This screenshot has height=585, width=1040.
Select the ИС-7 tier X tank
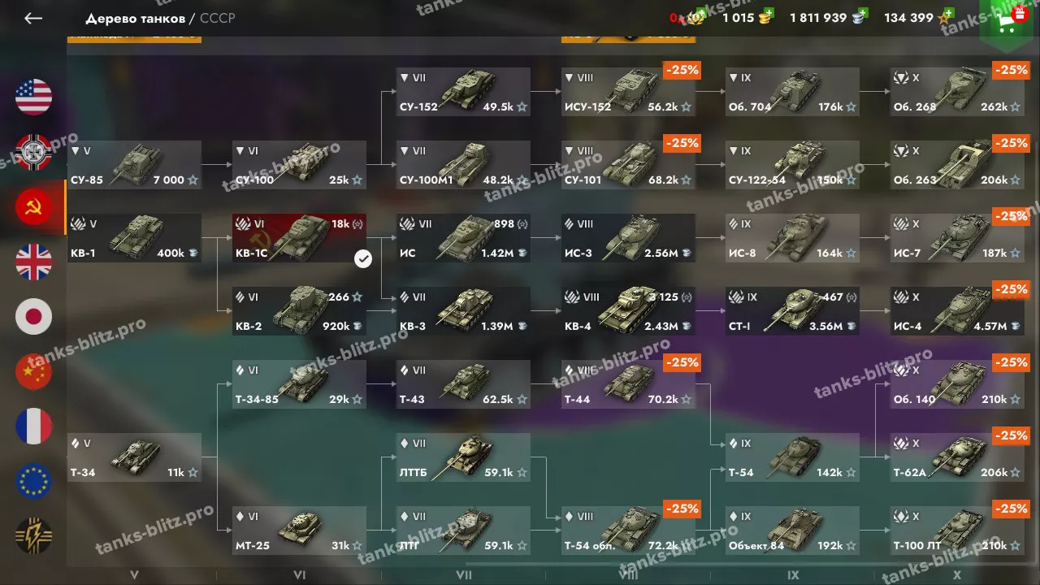[x=957, y=238]
